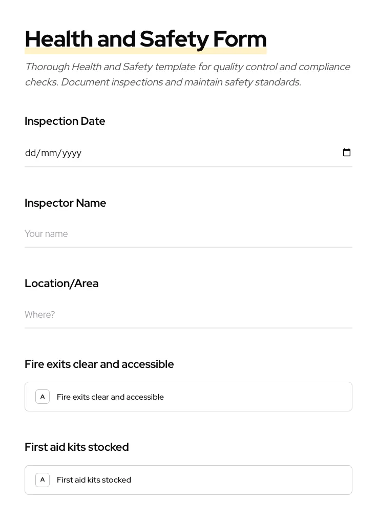377x524 pixels.
Task: Click the Health and Safety Form title
Action: coord(145,38)
